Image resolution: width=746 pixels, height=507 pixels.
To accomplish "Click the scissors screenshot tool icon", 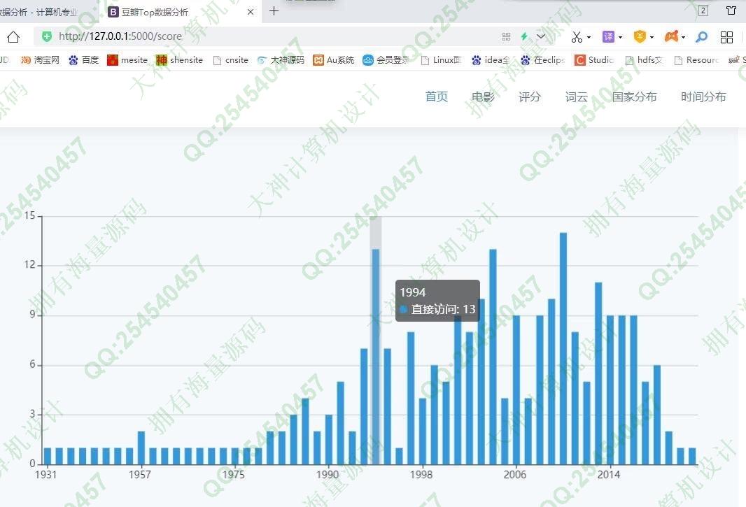I will pyautogui.click(x=577, y=36).
